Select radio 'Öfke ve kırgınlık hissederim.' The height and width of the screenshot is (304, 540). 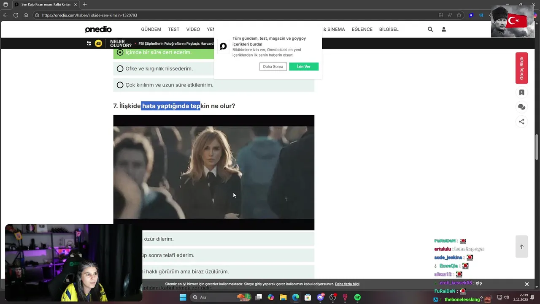coord(120,69)
